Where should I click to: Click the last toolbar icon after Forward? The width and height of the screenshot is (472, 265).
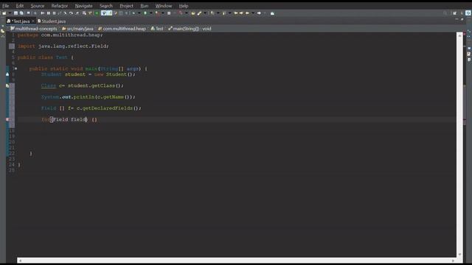click(x=272, y=13)
